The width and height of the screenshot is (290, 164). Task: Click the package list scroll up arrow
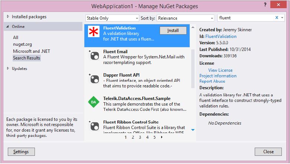click(x=193, y=27)
